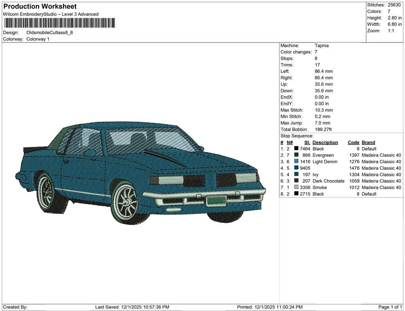The image size is (405, 311).
Task: Click the Black color swatch in row 1
Action: pyautogui.click(x=296, y=149)
